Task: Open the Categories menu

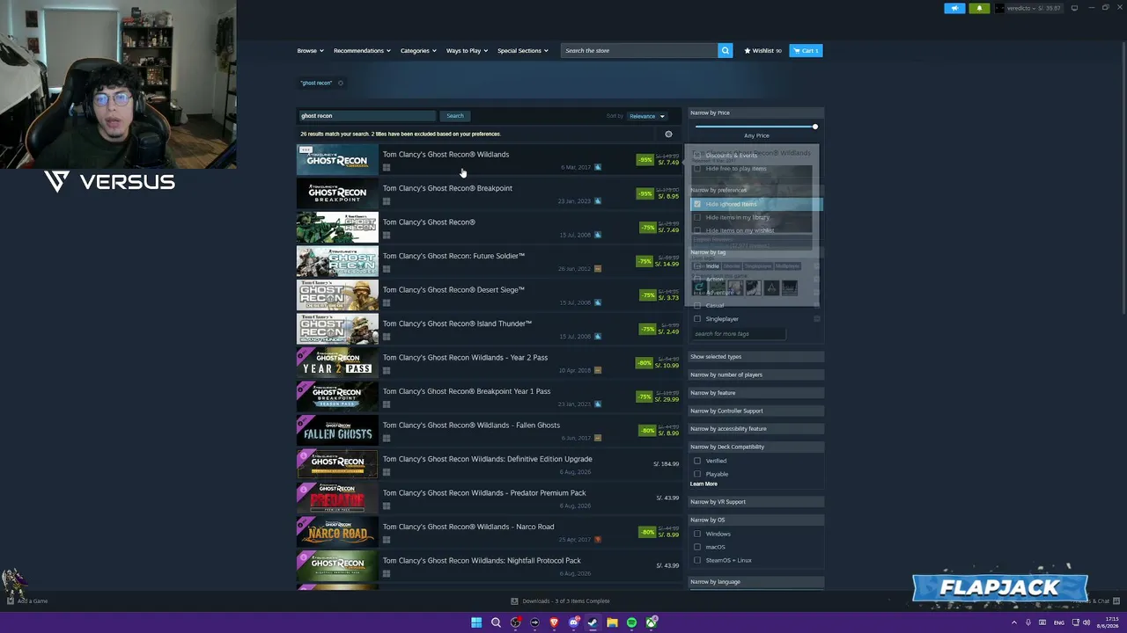Action: pos(418,50)
